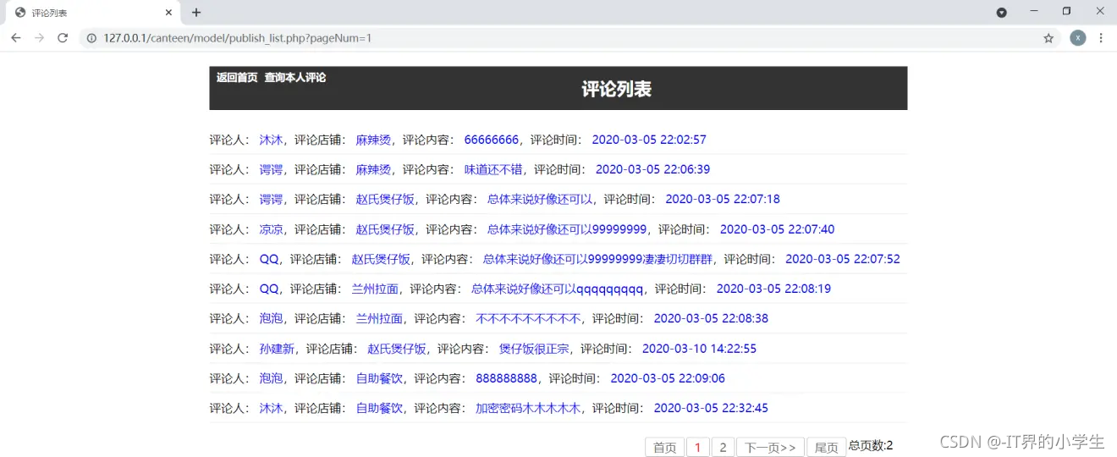
Task: Click timestamp 2020-03-10 14:22:55
Action: coord(699,349)
